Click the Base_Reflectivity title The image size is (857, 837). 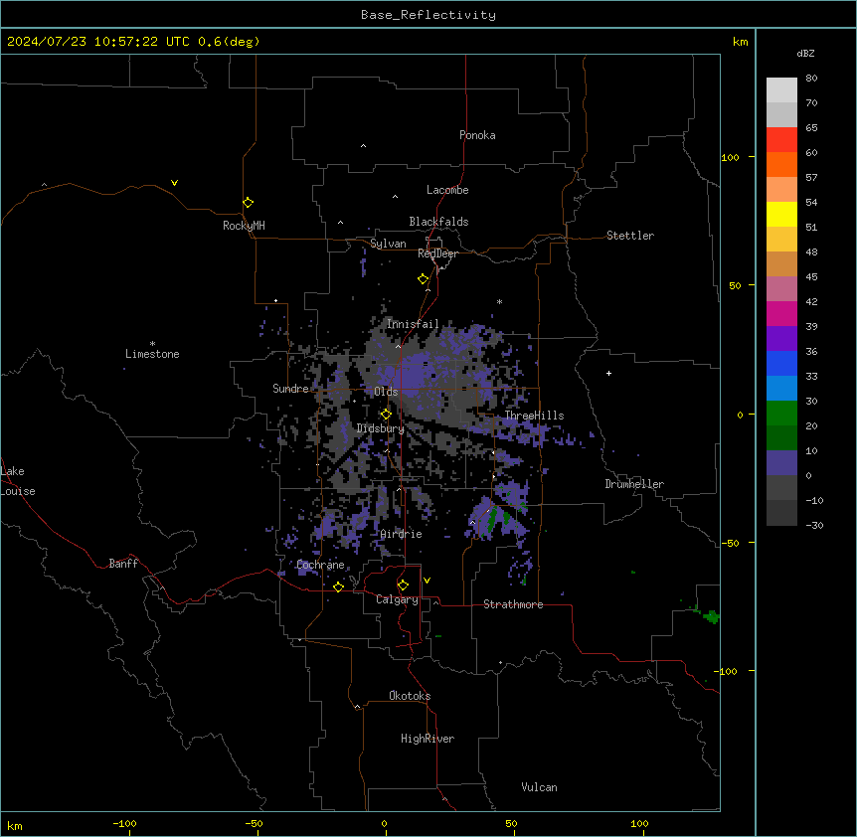pos(428,15)
